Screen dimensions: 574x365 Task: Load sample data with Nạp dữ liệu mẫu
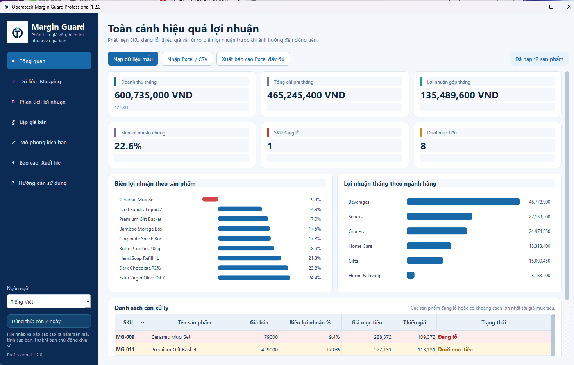[133, 59]
